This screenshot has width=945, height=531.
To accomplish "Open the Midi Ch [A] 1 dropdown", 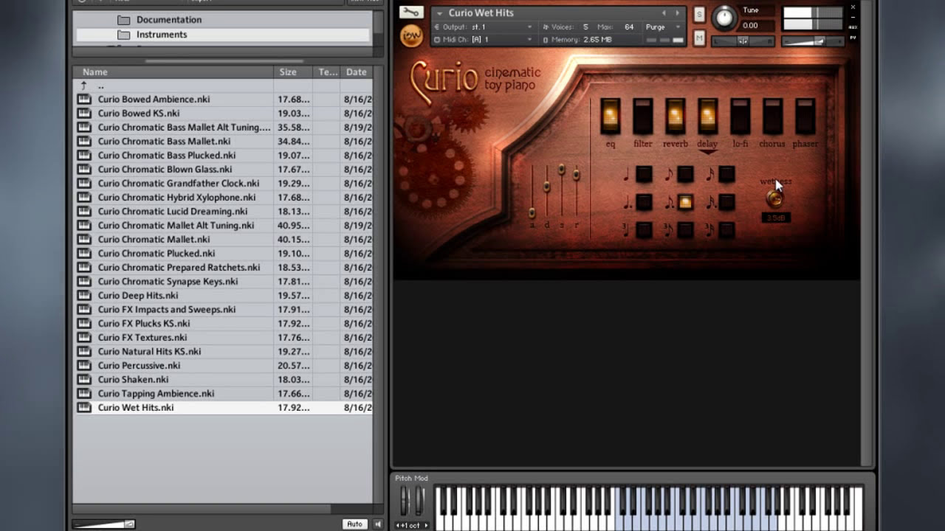I will 484,39.
